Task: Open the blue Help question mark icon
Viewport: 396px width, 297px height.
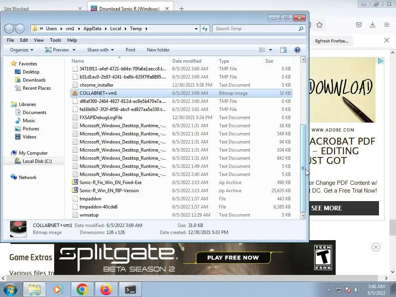Action: 297,50
